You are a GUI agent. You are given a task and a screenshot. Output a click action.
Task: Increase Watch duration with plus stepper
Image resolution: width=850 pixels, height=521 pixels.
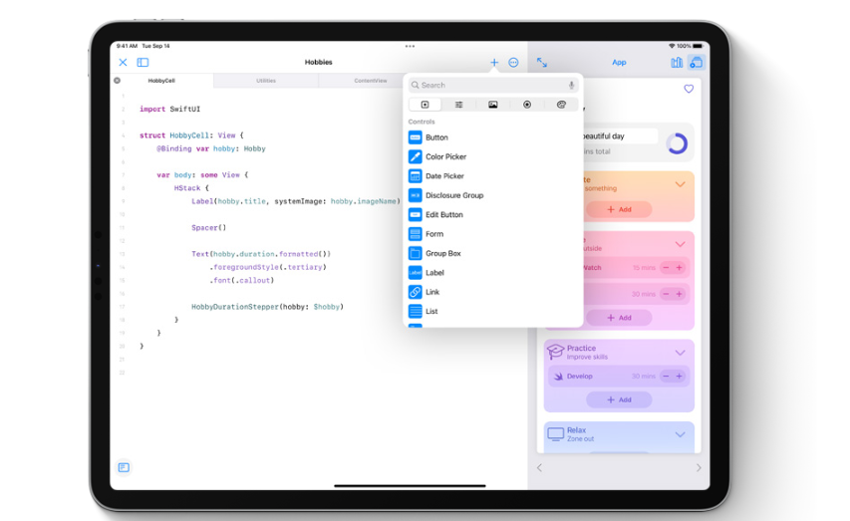coord(680,268)
